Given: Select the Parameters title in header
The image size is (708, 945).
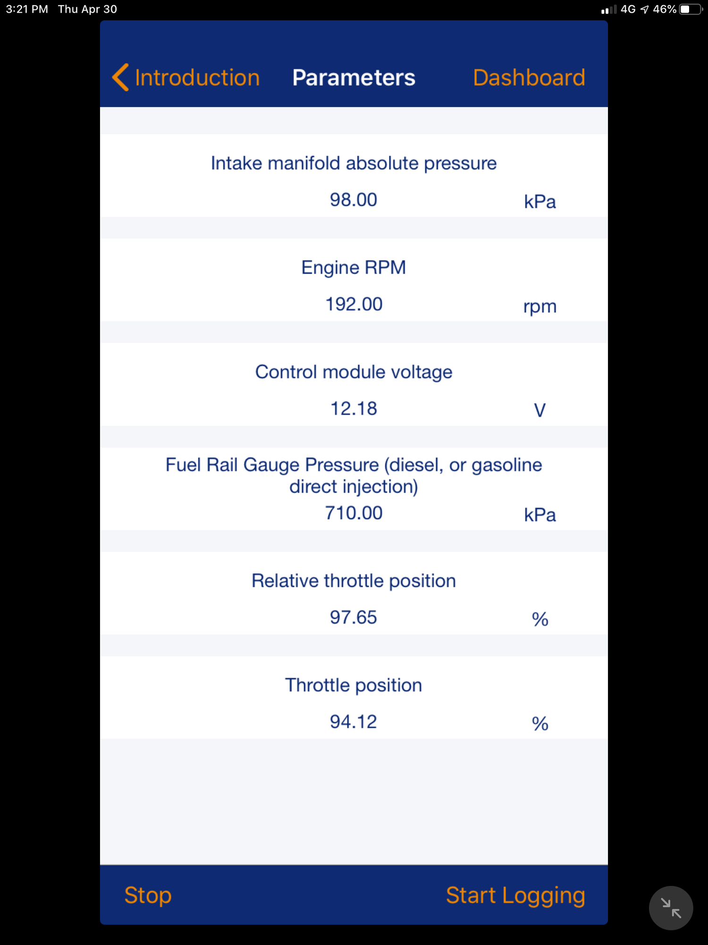Looking at the screenshot, I should coord(354,77).
